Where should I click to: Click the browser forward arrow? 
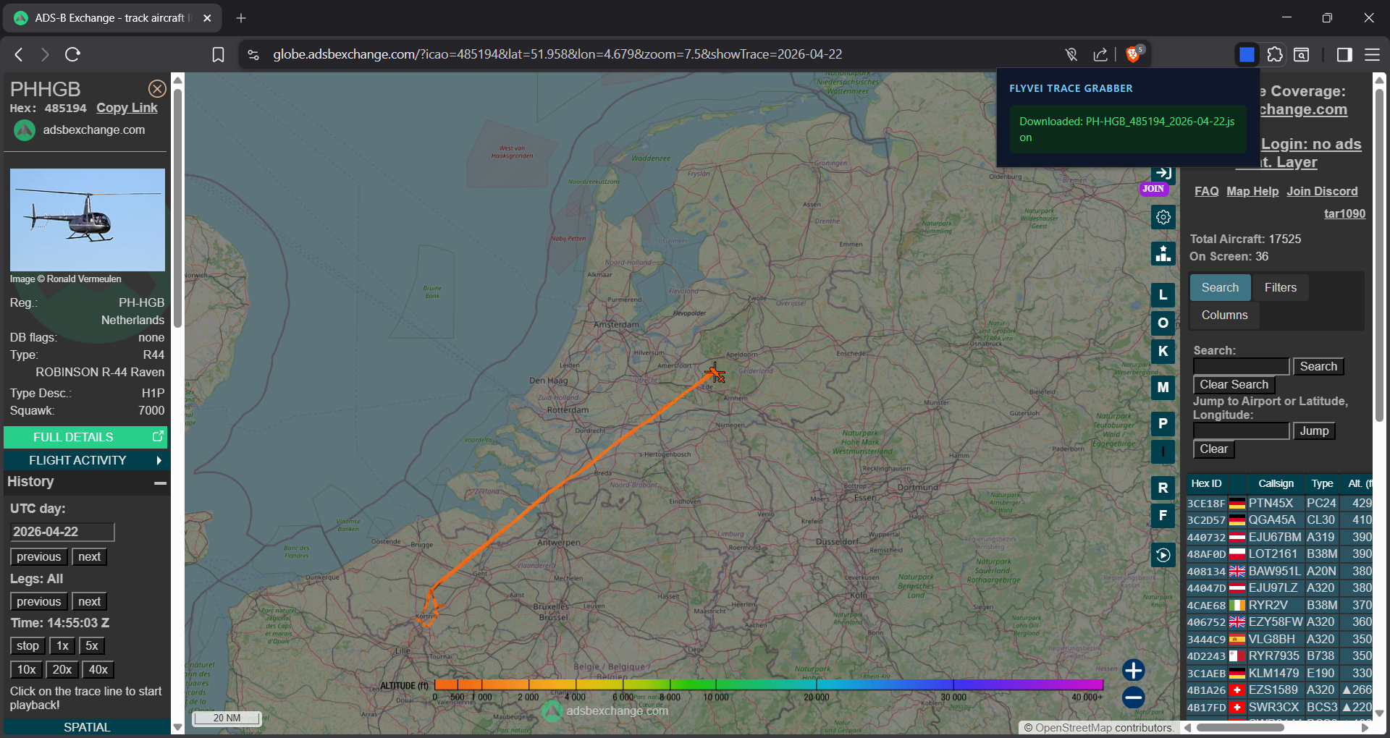click(45, 54)
